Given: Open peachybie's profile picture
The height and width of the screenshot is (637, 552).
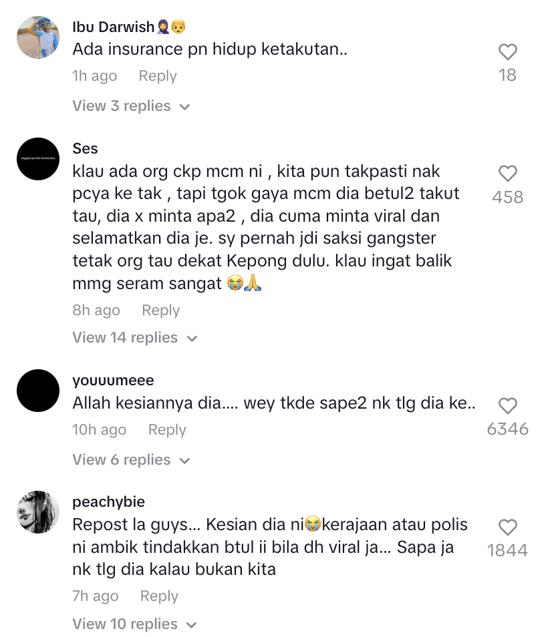Looking at the screenshot, I should point(38,512).
